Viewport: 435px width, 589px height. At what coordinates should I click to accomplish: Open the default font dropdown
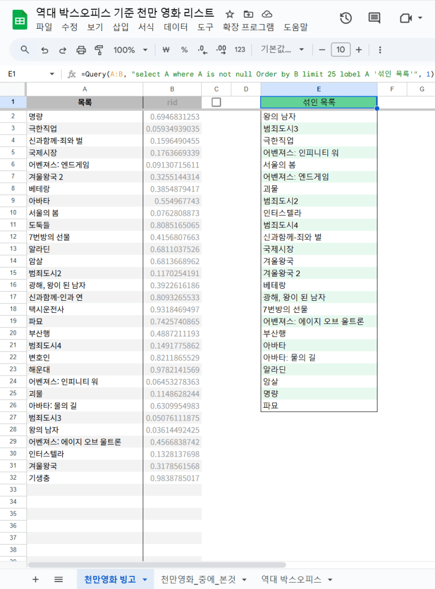point(282,50)
